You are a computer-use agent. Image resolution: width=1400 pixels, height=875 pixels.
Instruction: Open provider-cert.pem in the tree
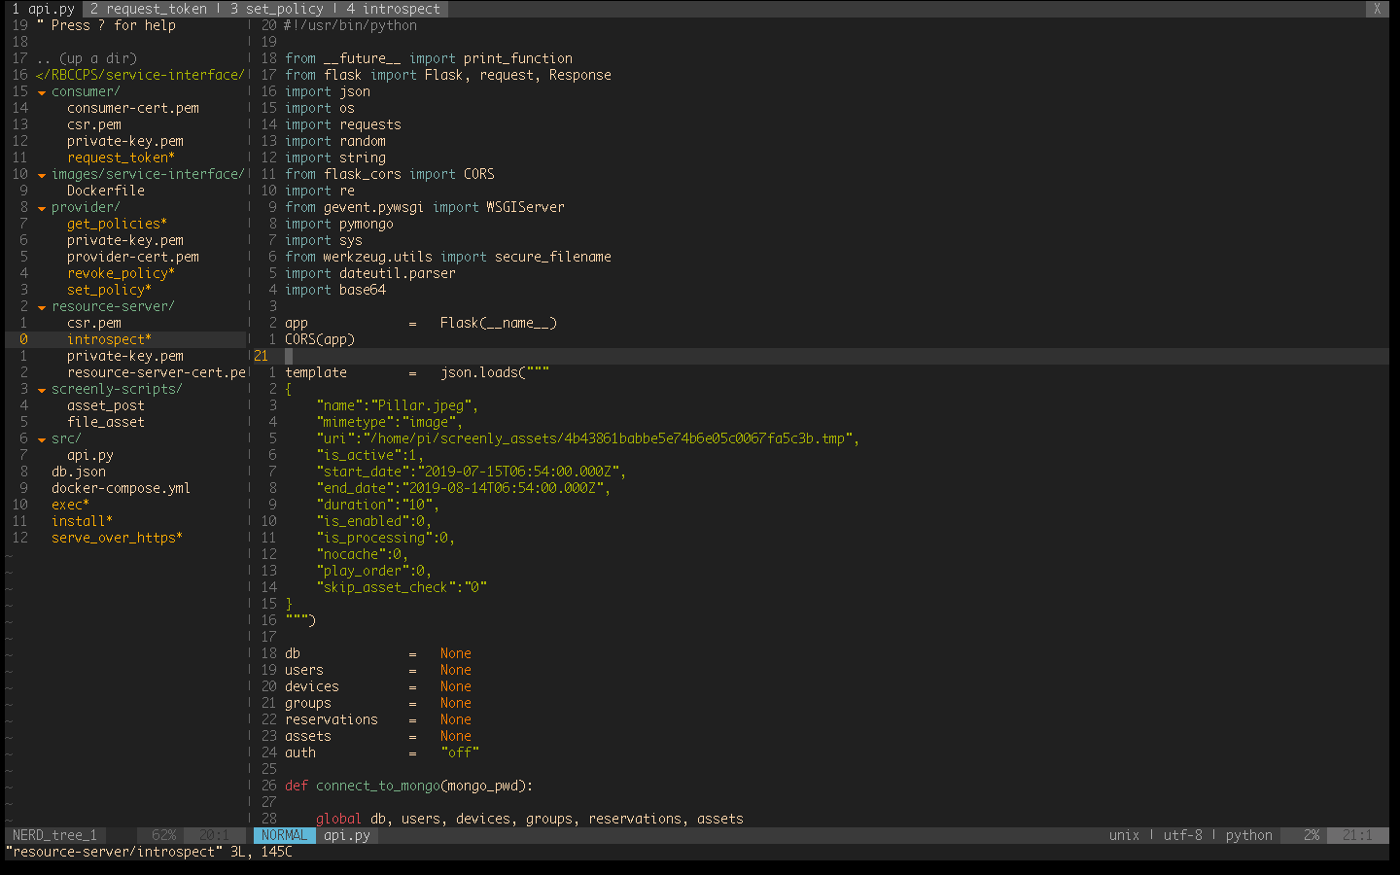tap(133, 257)
